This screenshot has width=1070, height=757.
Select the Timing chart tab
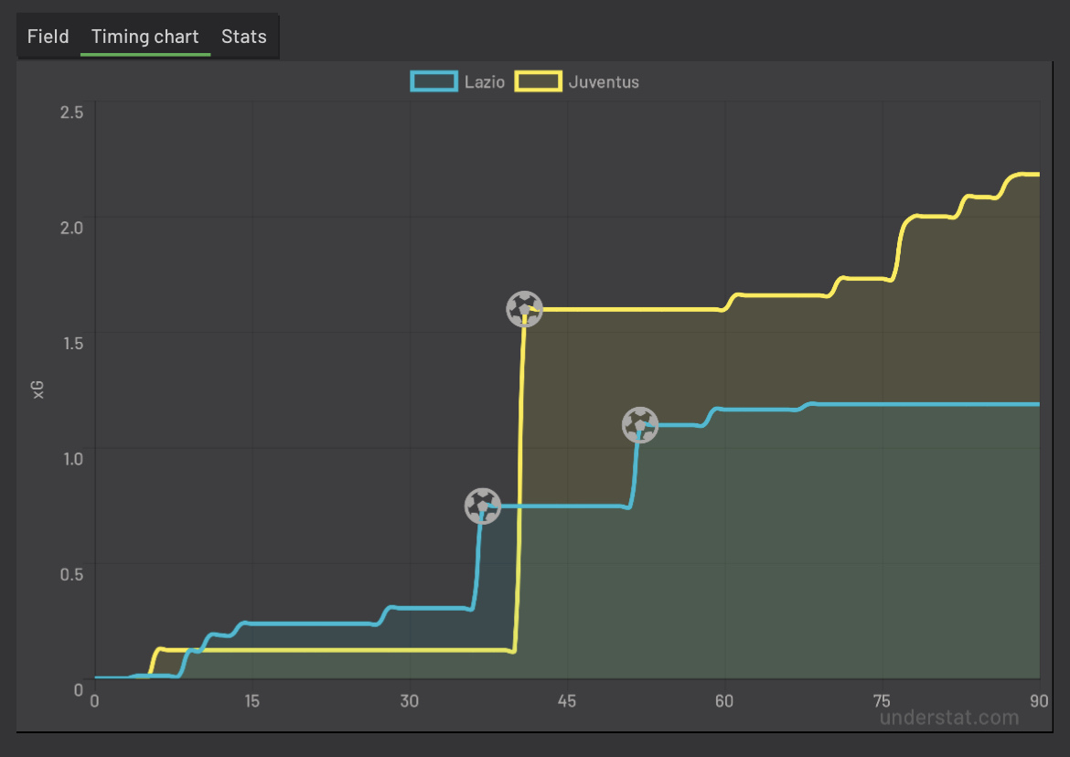144,37
